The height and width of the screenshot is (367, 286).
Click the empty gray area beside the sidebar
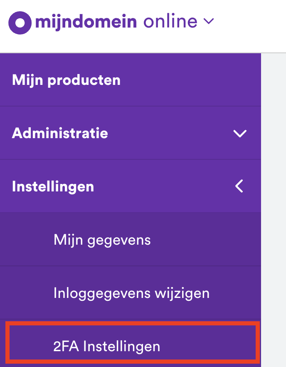tap(274, 208)
